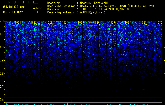165x105 pixels.
Task: Click the 0.6 kHz axis label
Action: [x=2, y=100]
